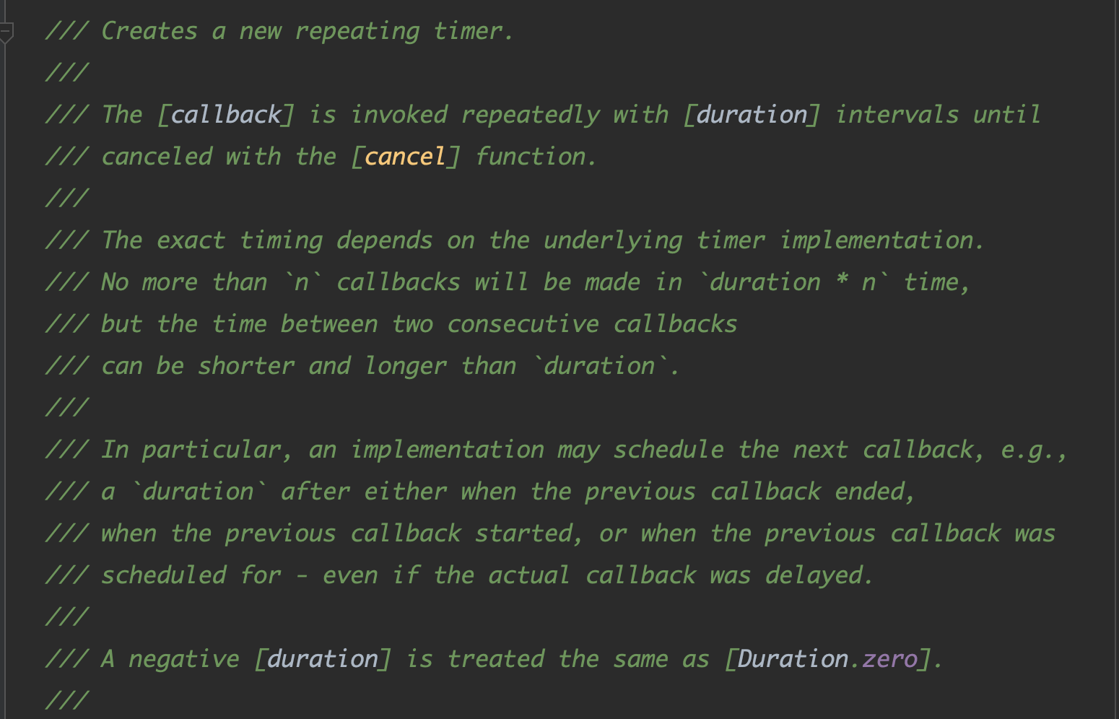Place cursor on the word 'implementation.' ending the timing line
Image resolution: width=1119 pixels, height=719 pixels.
coord(882,240)
